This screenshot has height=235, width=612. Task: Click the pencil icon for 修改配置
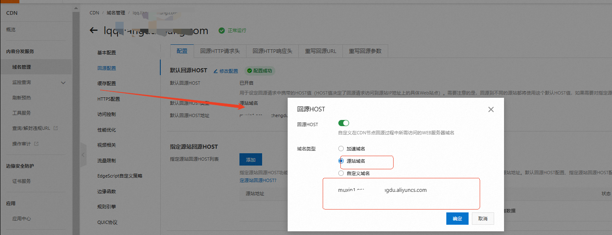[x=215, y=71]
